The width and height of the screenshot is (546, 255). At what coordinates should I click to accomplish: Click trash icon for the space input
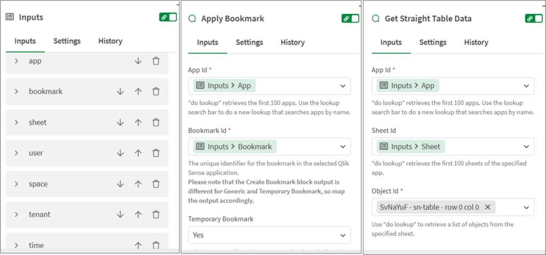click(x=156, y=184)
